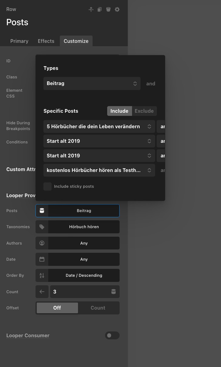Set Offset to Count

coord(98,308)
